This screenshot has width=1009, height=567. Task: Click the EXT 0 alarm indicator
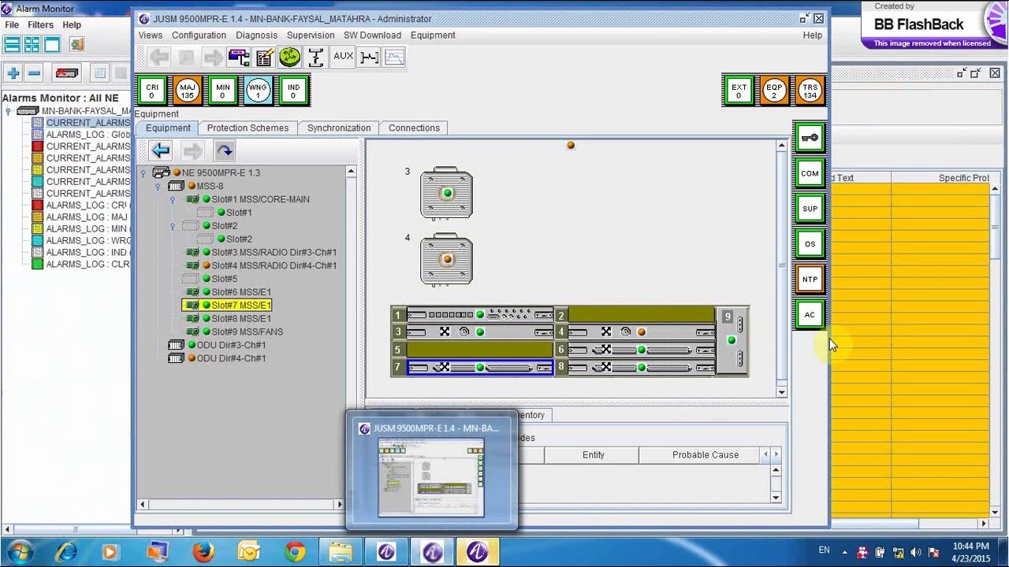coord(739,91)
